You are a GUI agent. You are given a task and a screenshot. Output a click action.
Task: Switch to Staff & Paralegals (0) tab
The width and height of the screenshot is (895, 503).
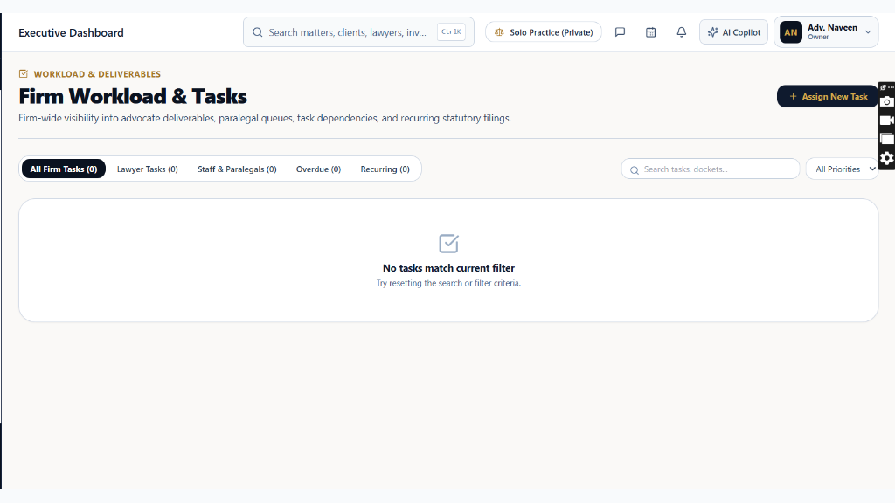237,169
